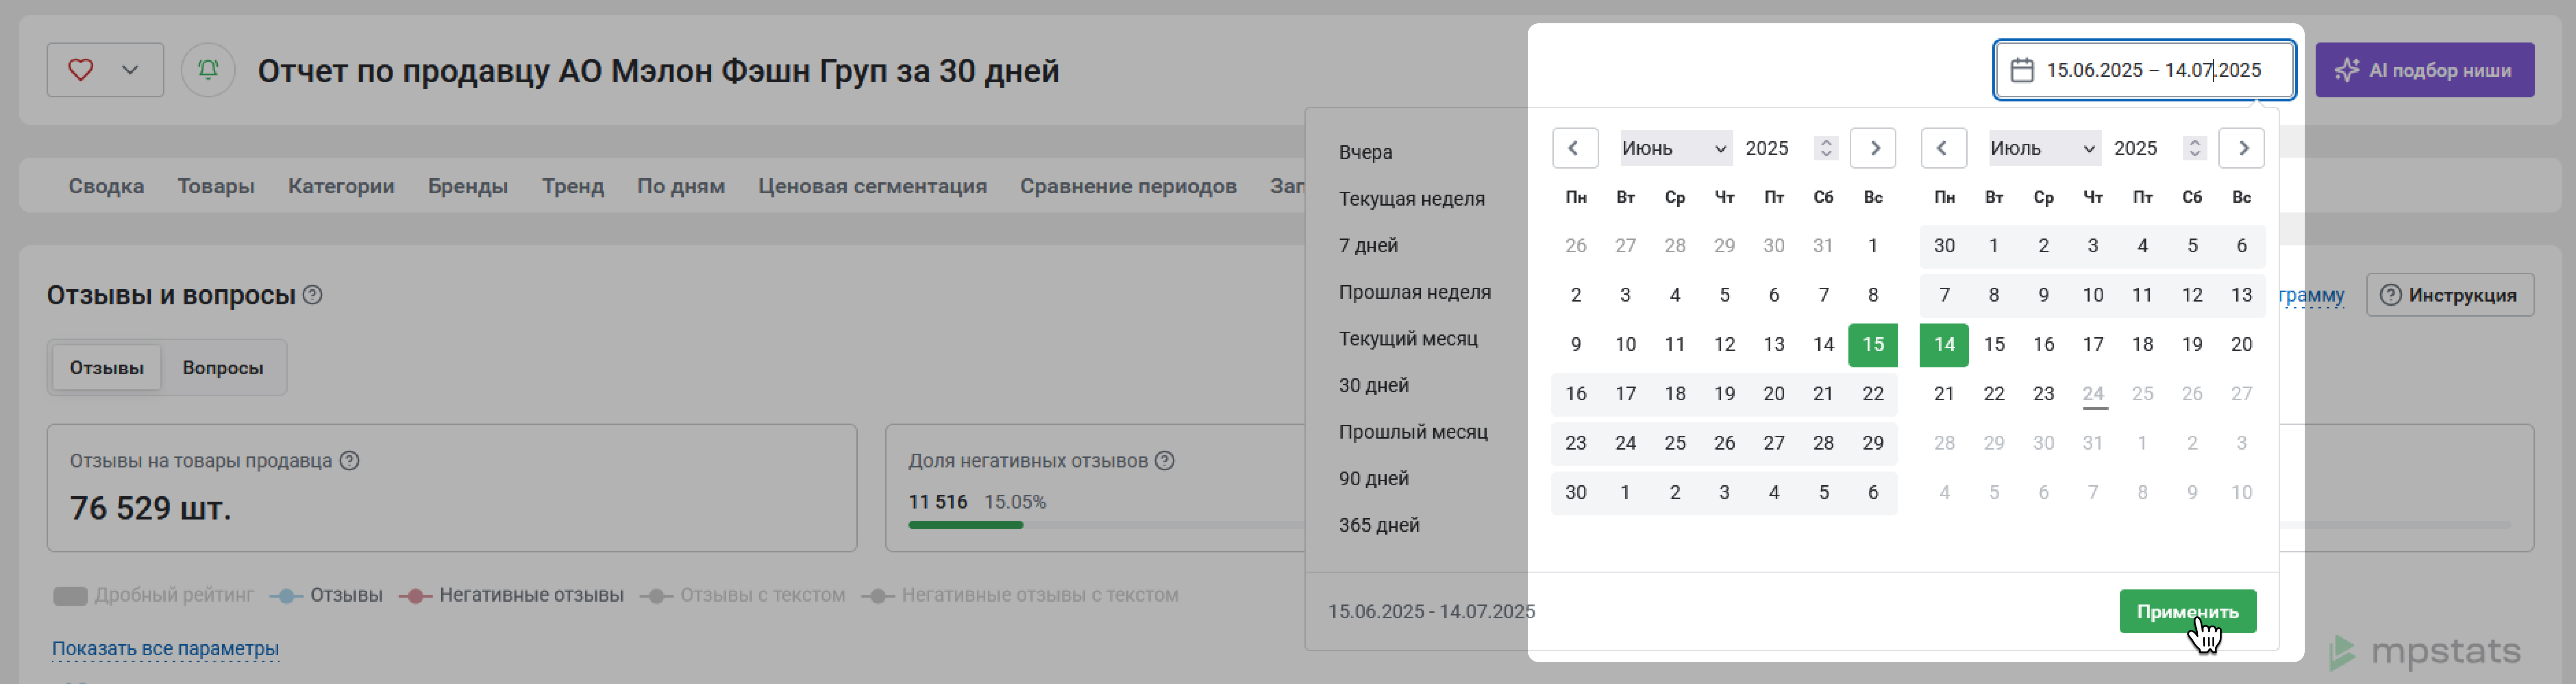Switch to the Сводка tab

pyautogui.click(x=106, y=186)
